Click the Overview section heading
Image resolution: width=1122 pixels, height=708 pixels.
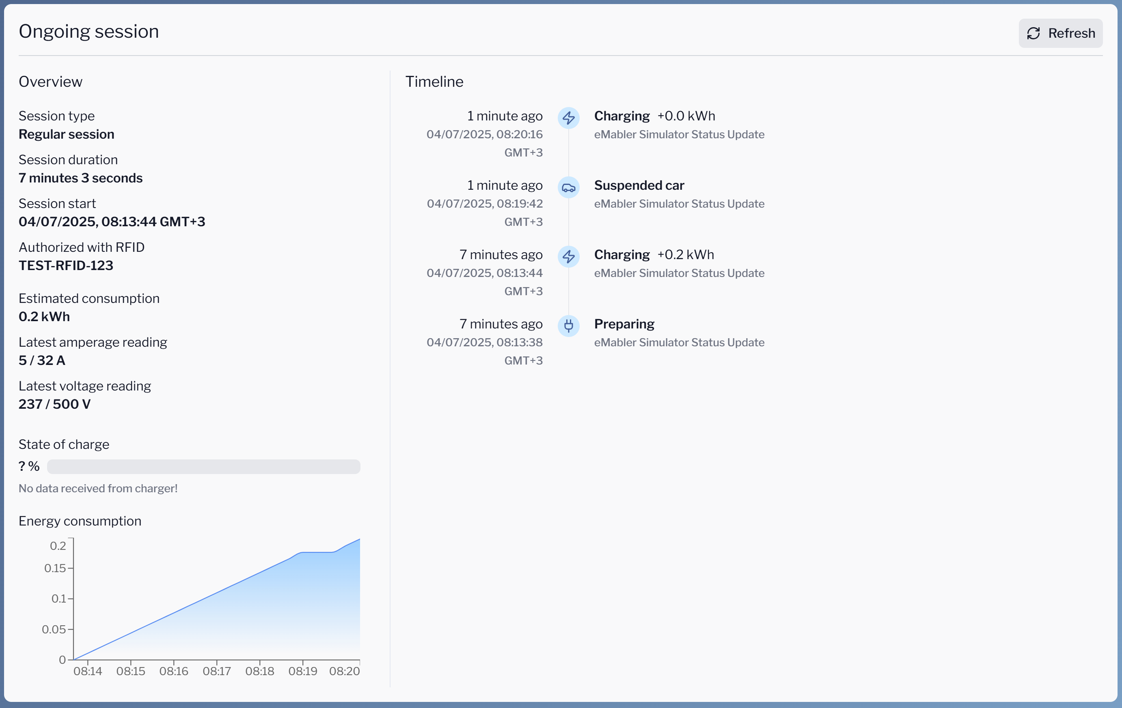click(50, 82)
